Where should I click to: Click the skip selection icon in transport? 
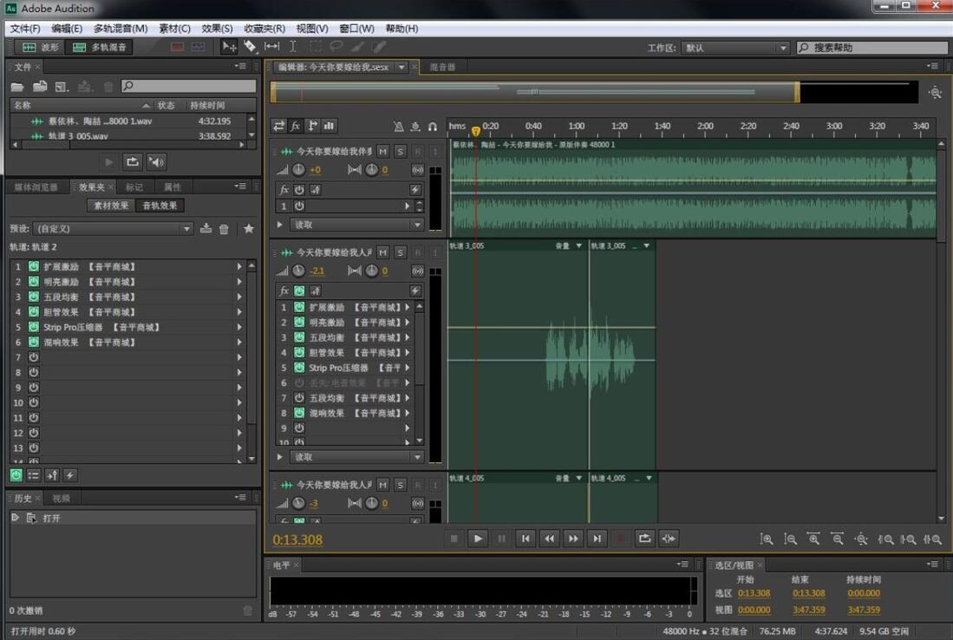point(669,539)
